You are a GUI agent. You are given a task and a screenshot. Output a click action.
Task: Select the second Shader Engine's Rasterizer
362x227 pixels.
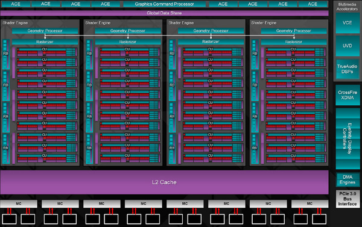pos(128,42)
